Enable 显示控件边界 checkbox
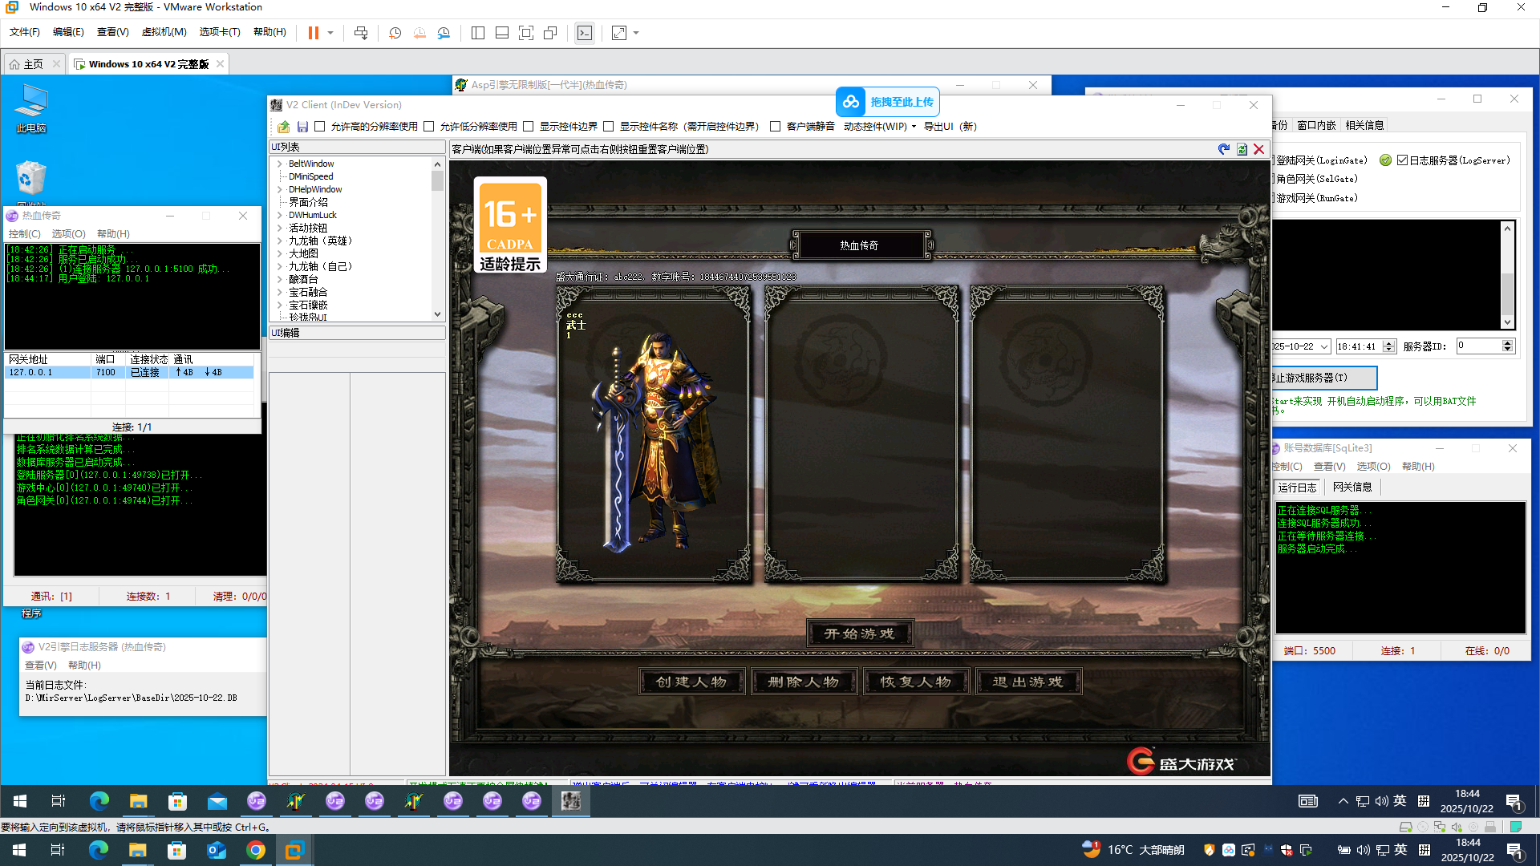The image size is (1540, 866). [529, 127]
